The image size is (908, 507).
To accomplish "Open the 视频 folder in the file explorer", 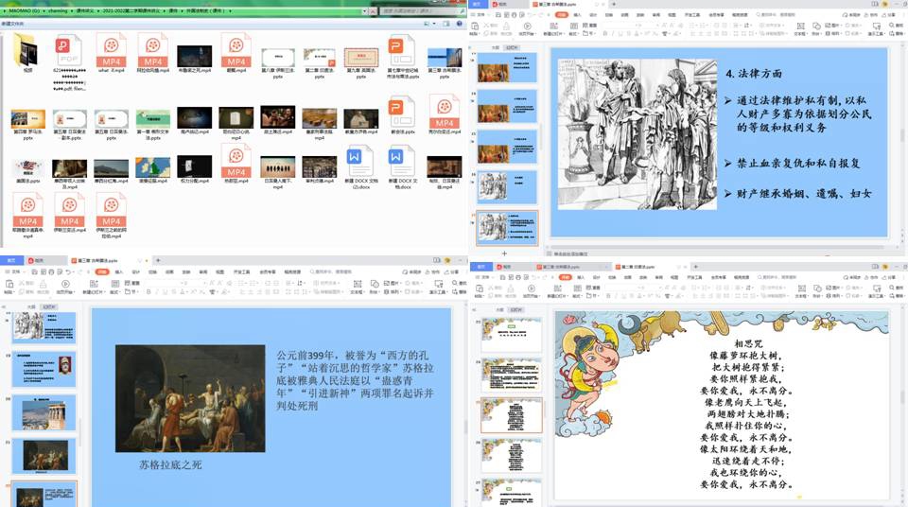I will (x=26, y=49).
